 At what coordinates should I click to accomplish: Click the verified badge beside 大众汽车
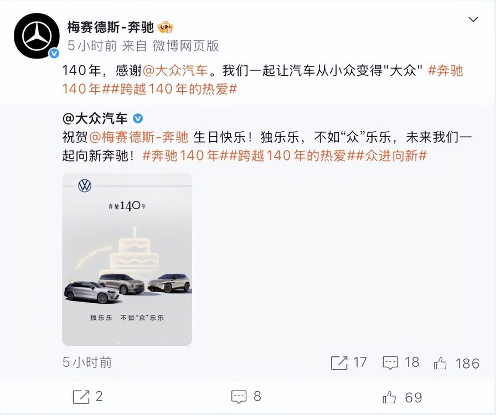138,119
